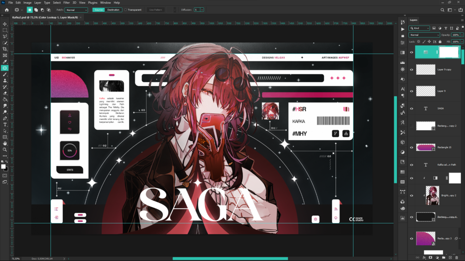This screenshot has width=465, height=261.
Task: Open the Diffusion value dropdown
Action: click(202, 10)
